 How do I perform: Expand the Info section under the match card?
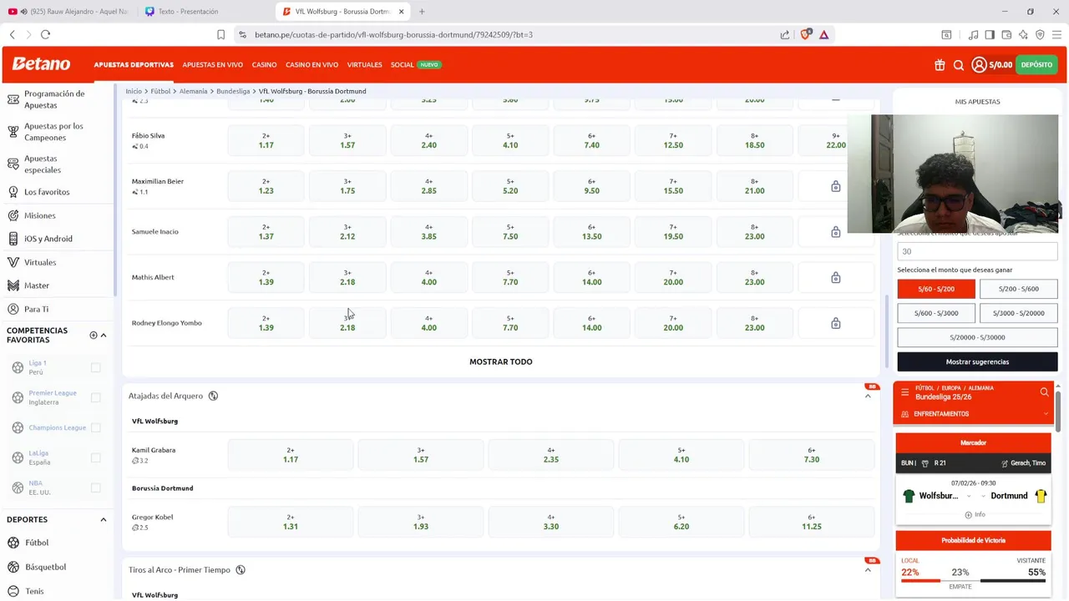point(974,515)
